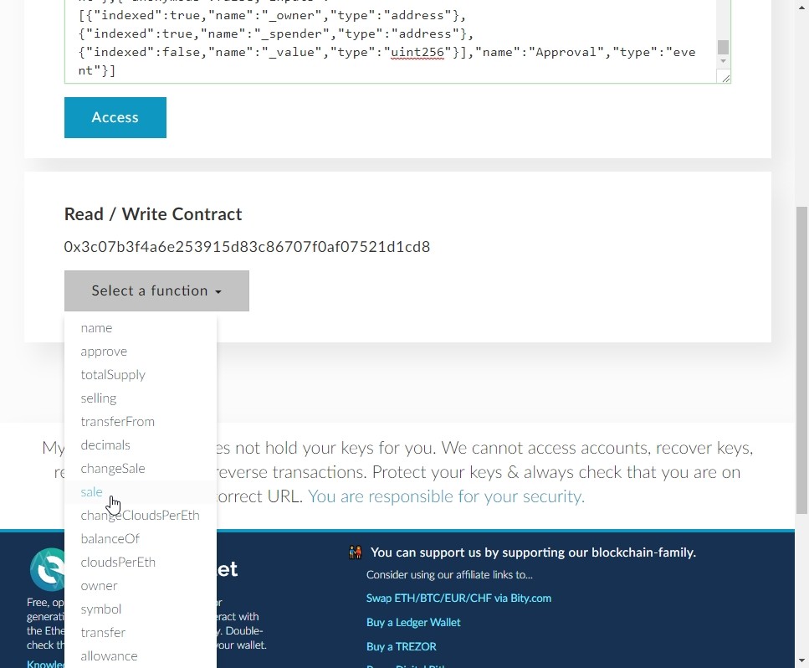The image size is (809, 668).
Task: Choose the owner function
Action: click(x=99, y=585)
